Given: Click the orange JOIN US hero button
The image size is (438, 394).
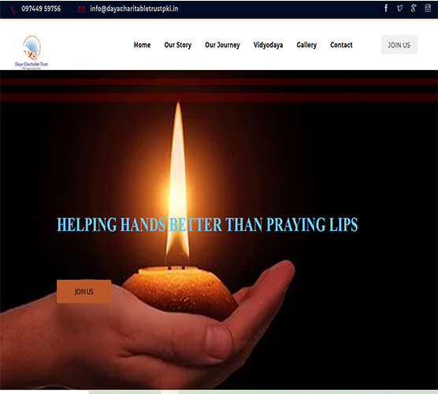Looking at the screenshot, I should point(84,292).
